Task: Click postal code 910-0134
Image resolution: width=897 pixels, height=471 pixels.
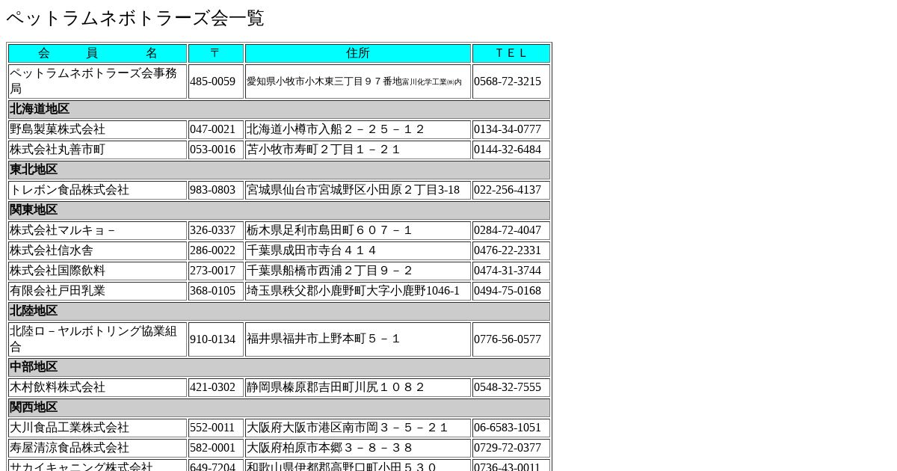Action: click(x=212, y=339)
